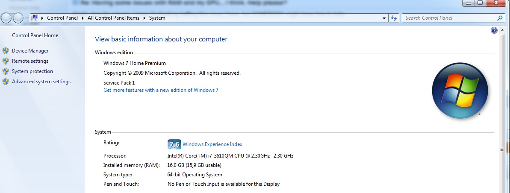The image size is (510, 193).
Task: Expand the arrow after All Control Panel Items
Action: [x=144, y=18]
